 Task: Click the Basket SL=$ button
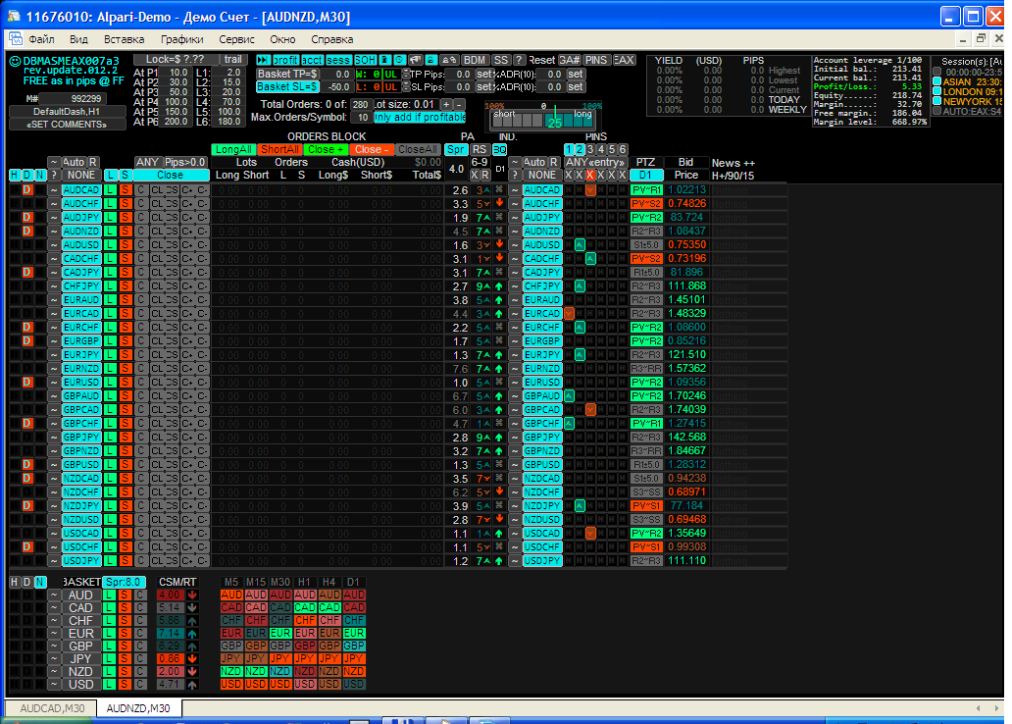[x=287, y=86]
